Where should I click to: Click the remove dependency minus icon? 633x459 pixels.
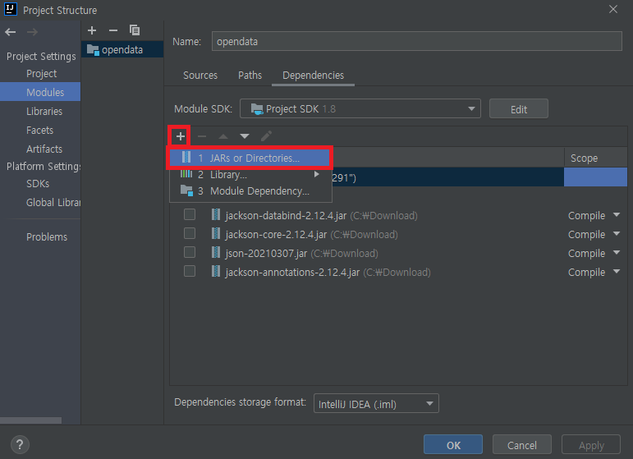tap(202, 136)
